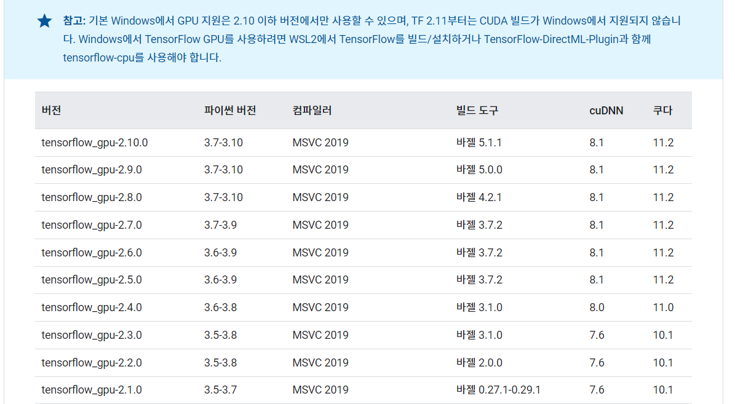This screenshot has width=735, height=404.
Task: Select the text tensorflow_gpu-2.10.0
Action: (x=94, y=143)
